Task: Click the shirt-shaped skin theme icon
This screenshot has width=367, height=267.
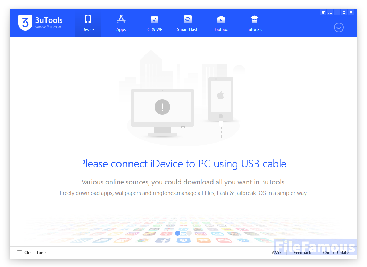Action: click(323, 12)
